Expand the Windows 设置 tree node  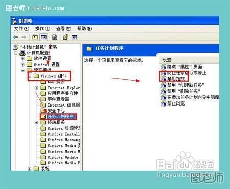coord(22,65)
